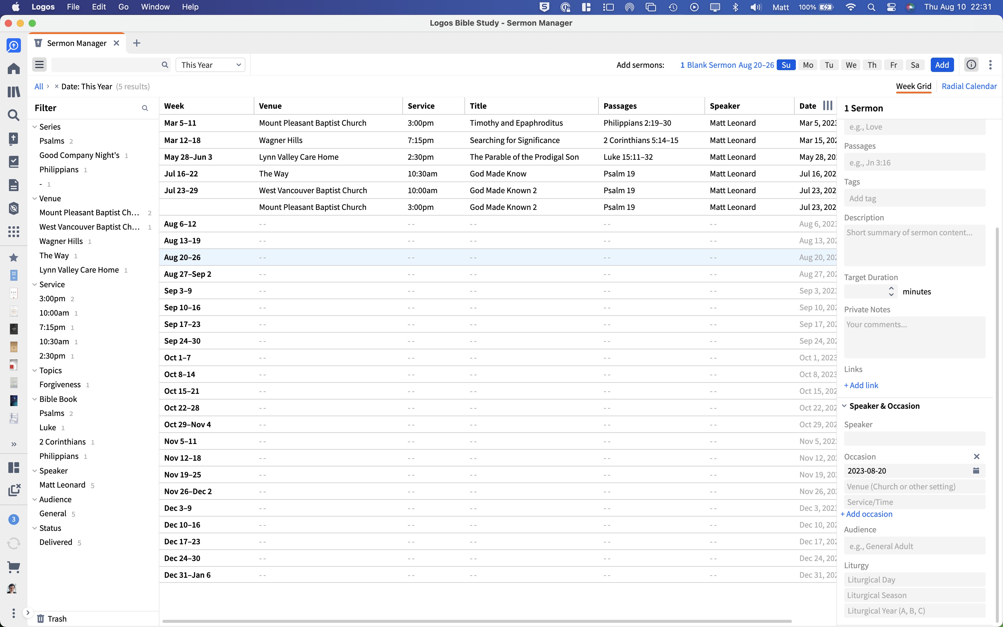Toggle the Sa day button
Screen dimensions: 1003x627
coord(915,65)
